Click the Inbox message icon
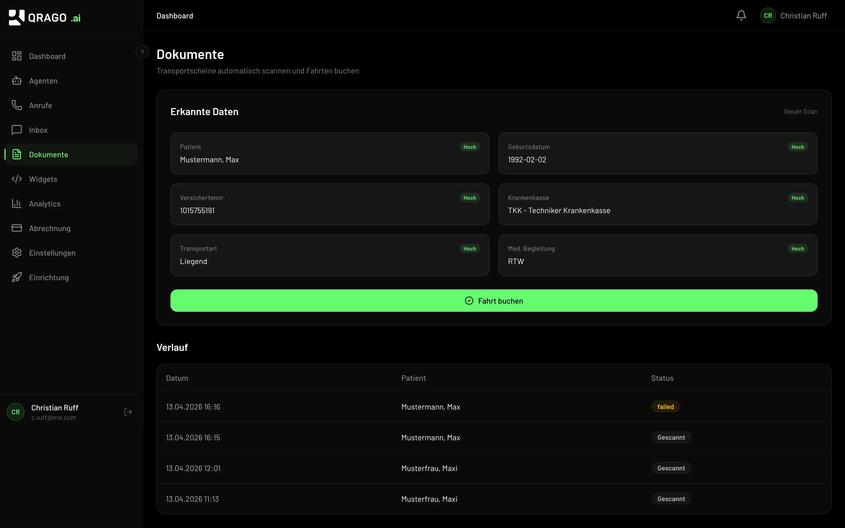 click(16, 130)
